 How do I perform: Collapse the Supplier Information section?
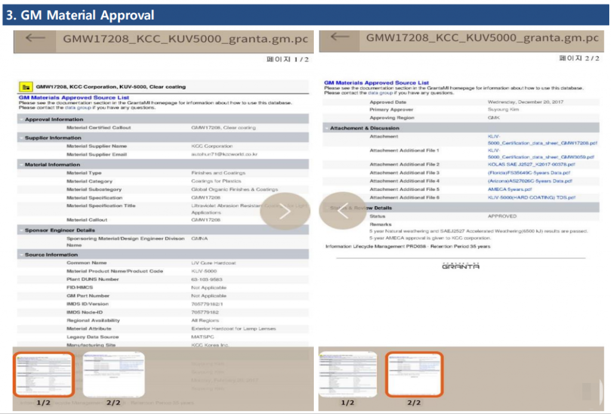[21, 138]
